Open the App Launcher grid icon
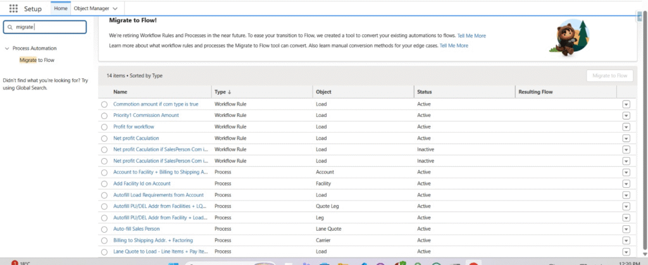The width and height of the screenshot is (648, 265). [x=13, y=8]
